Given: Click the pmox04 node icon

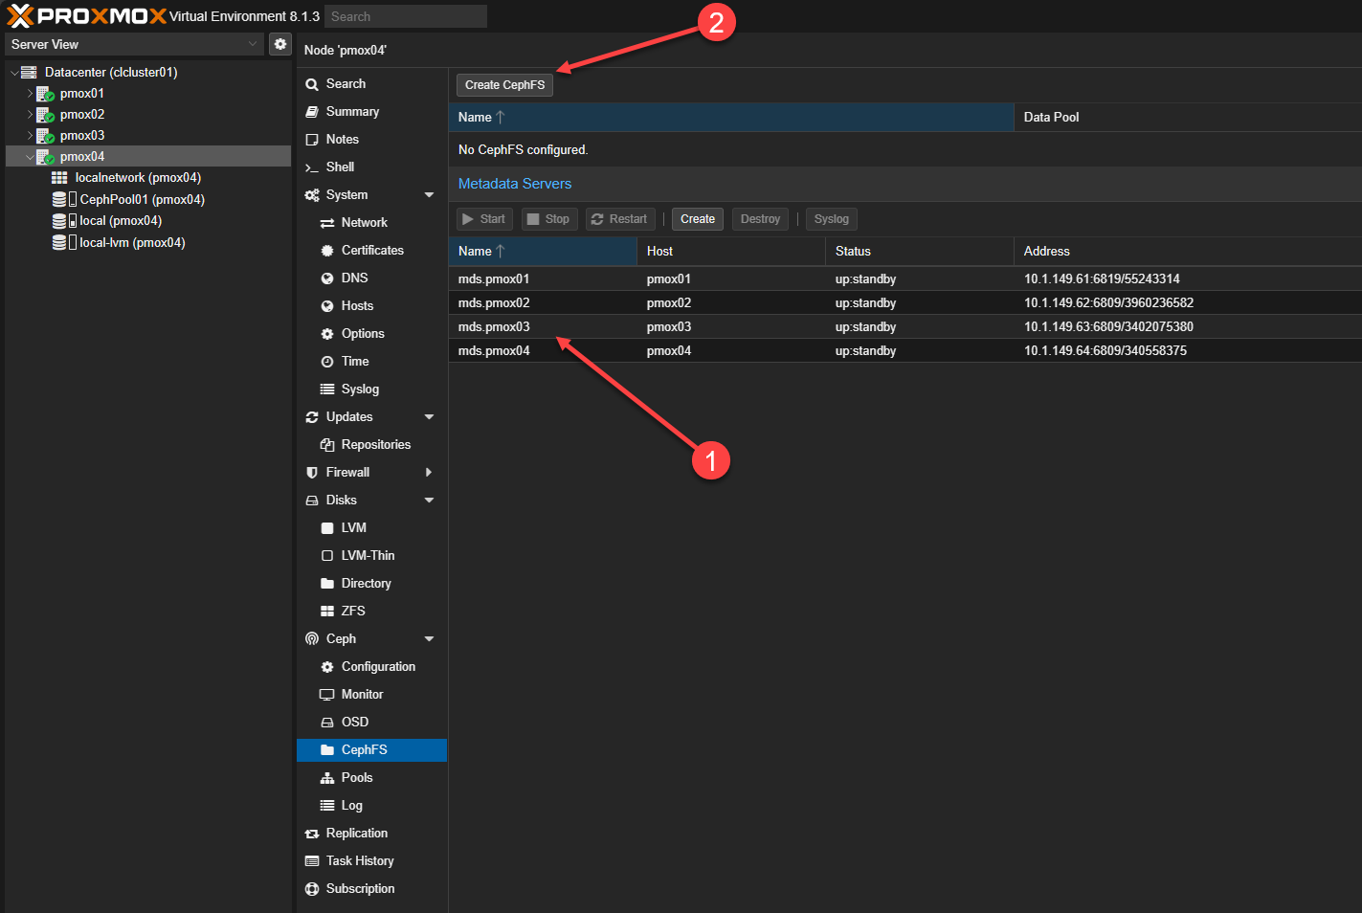Looking at the screenshot, I should point(45,157).
